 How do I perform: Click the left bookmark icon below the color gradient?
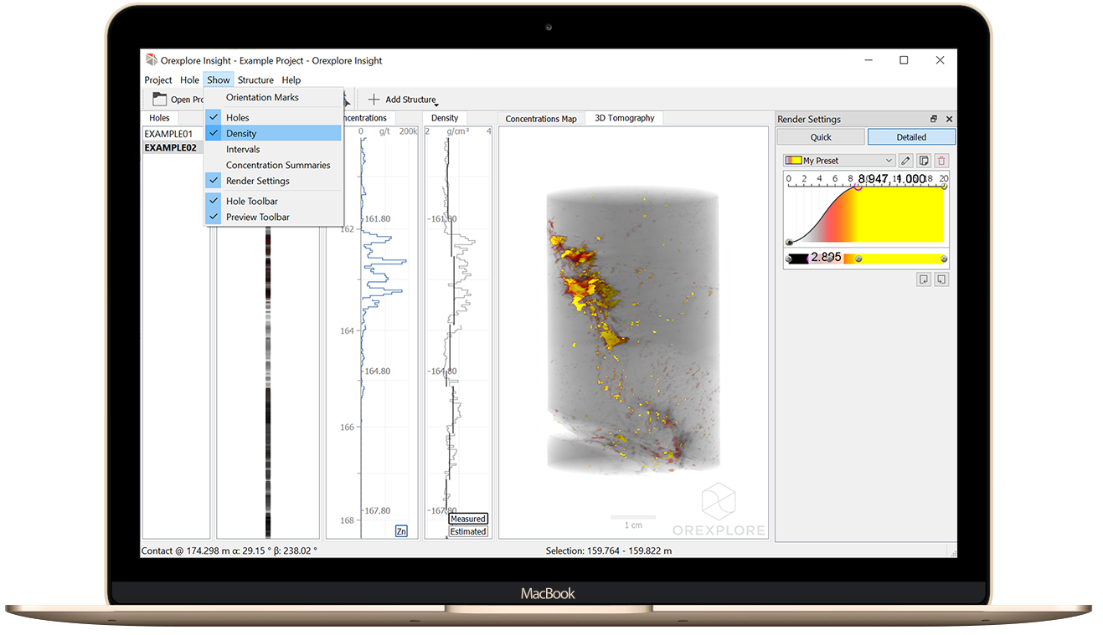(x=924, y=279)
